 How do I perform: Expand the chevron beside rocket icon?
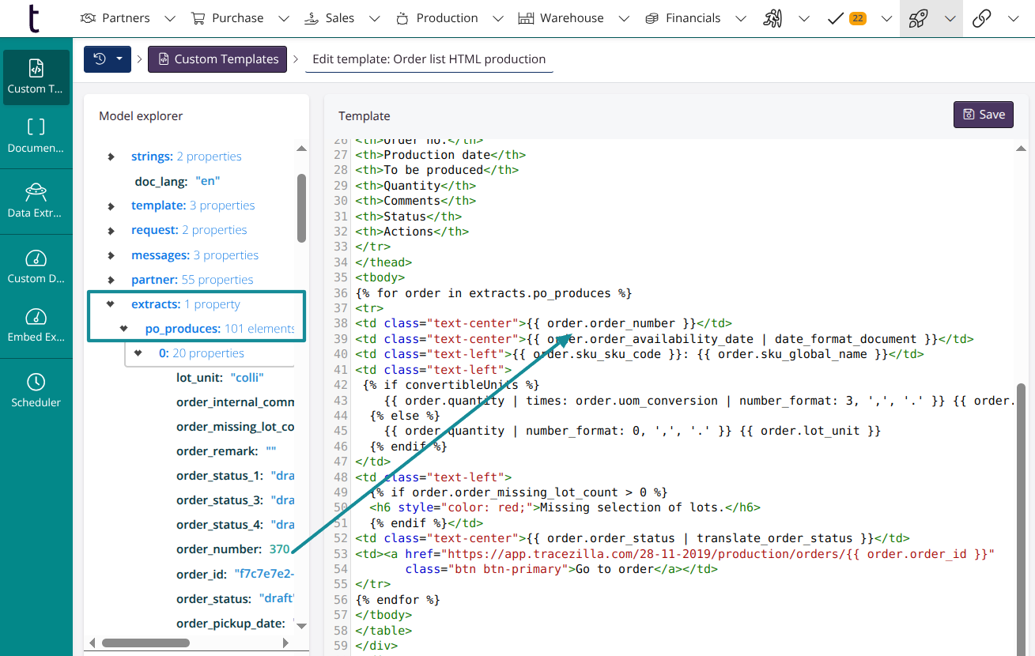[x=950, y=18]
